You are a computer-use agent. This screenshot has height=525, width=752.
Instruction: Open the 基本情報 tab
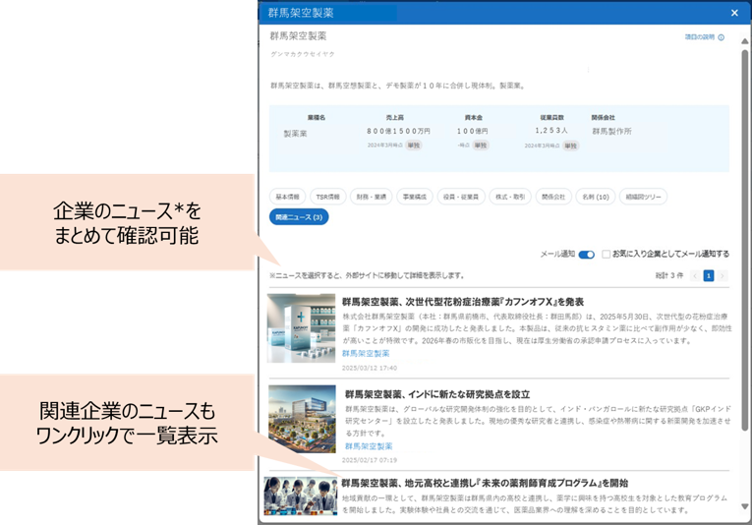pyautogui.click(x=287, y=197)
